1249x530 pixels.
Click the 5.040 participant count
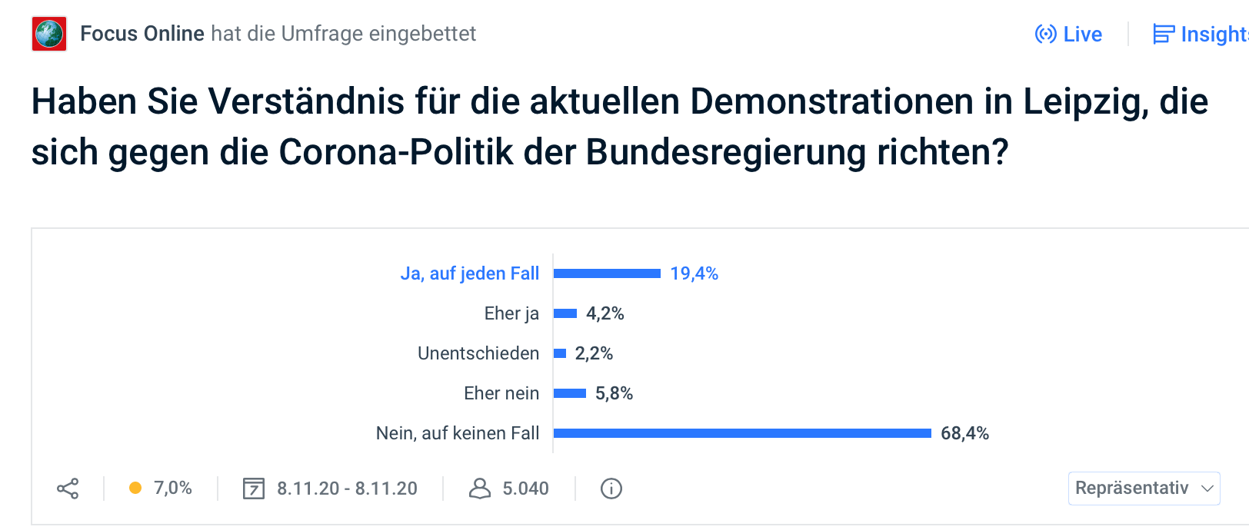click(x=525, y=489)
